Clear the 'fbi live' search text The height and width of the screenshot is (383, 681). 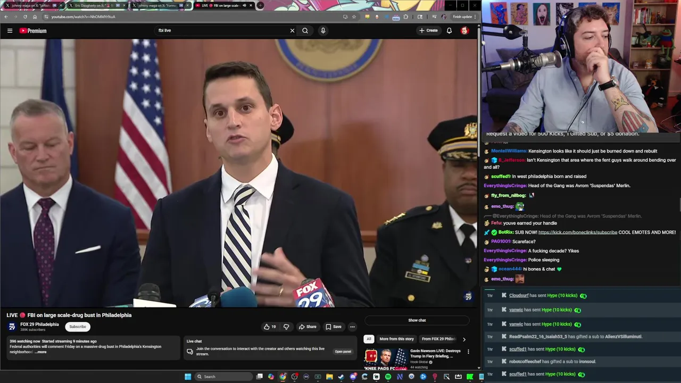point(292,30)
